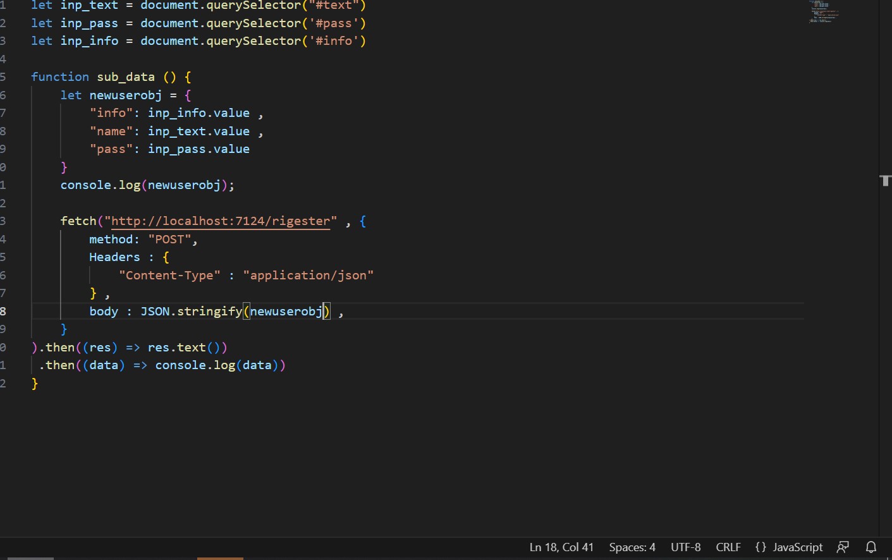Viewport: 892px width, 560px height.
Task: Click inp_info.value in the object literal
Action: pyautogui.click(x=199, y=113)
